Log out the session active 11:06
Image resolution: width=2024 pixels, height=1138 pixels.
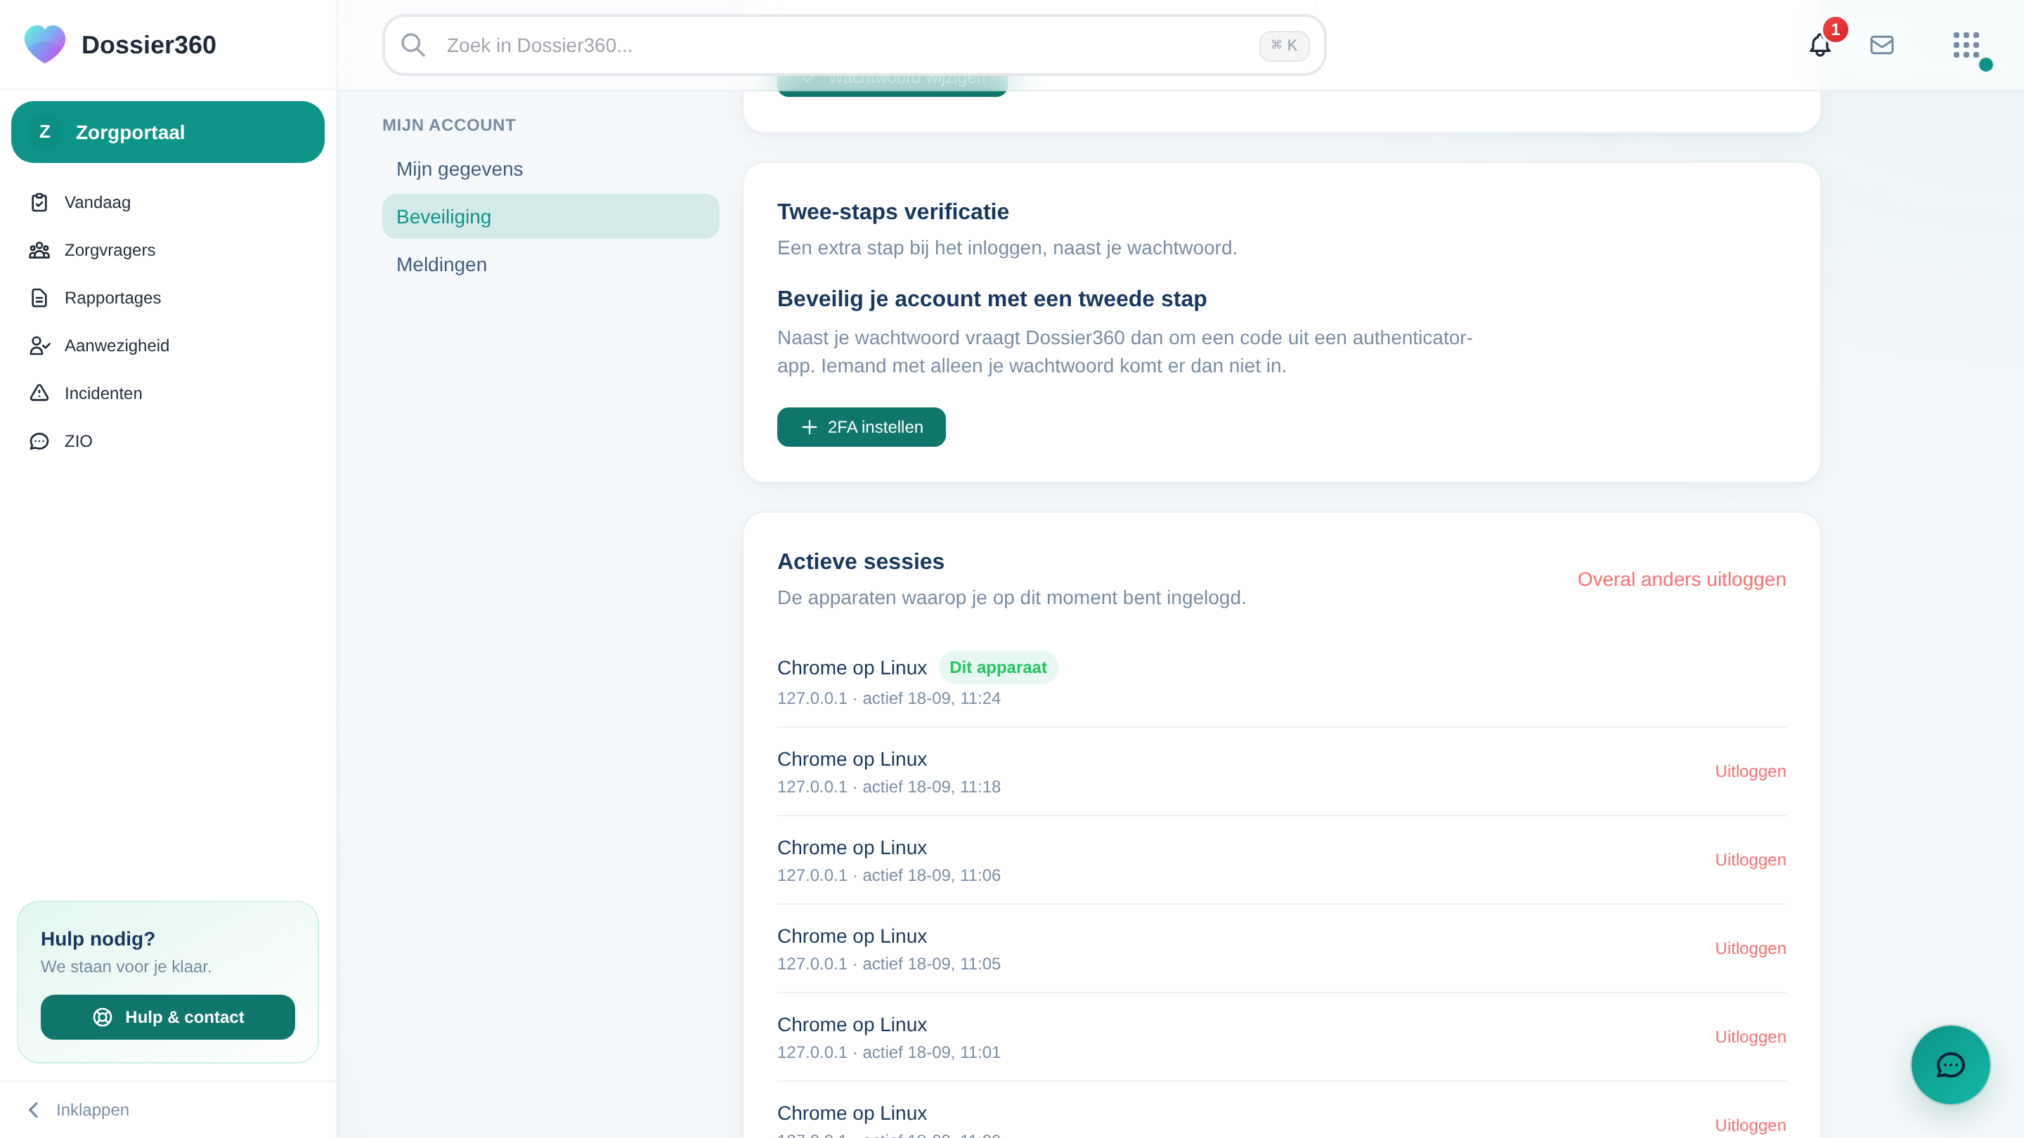1750,860
